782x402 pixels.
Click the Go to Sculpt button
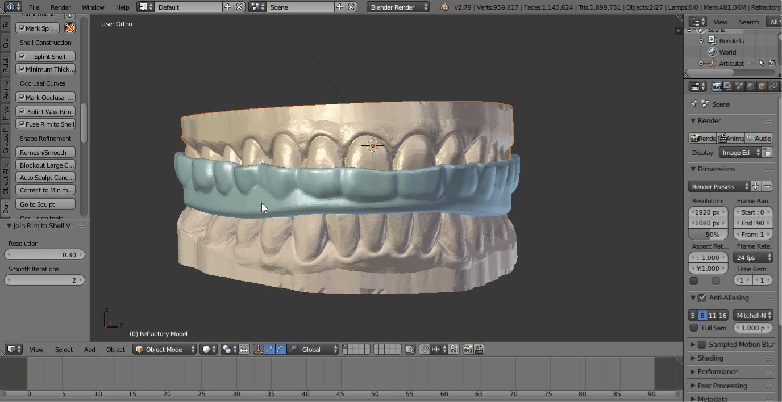pyautogui.click(x=45, y=204)
